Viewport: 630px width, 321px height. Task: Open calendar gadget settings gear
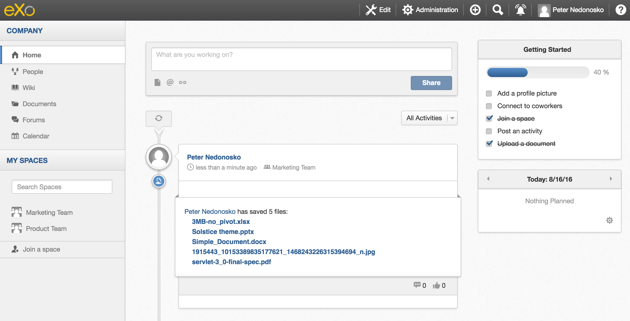coord(609,220)
